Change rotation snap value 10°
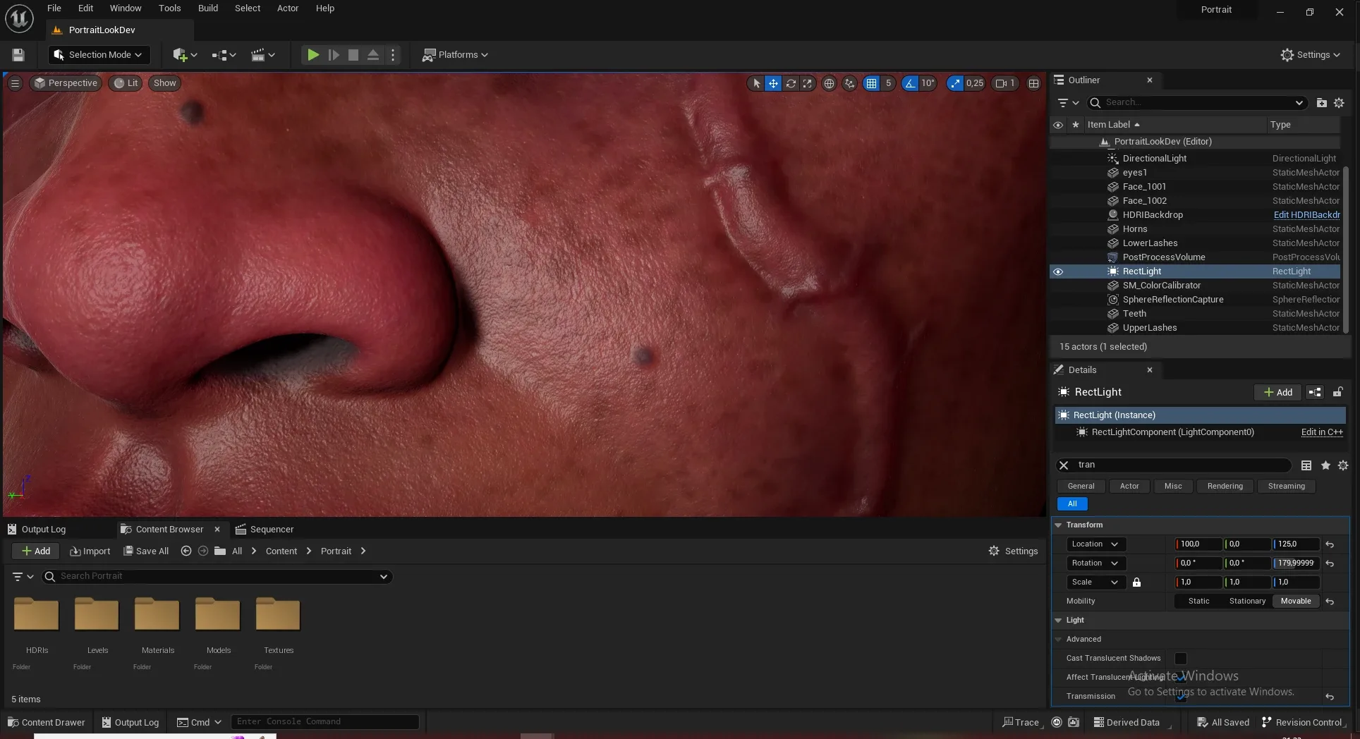The image size is (1360, 739). click(928, 83)
